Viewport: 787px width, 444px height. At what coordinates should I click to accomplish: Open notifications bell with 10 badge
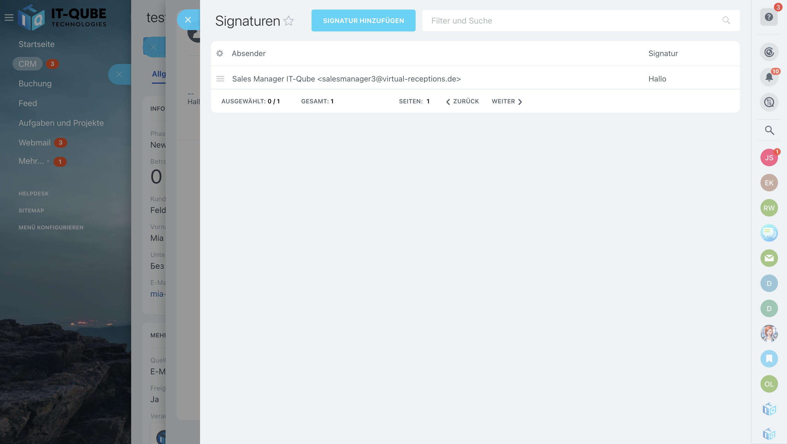[769, 77]
